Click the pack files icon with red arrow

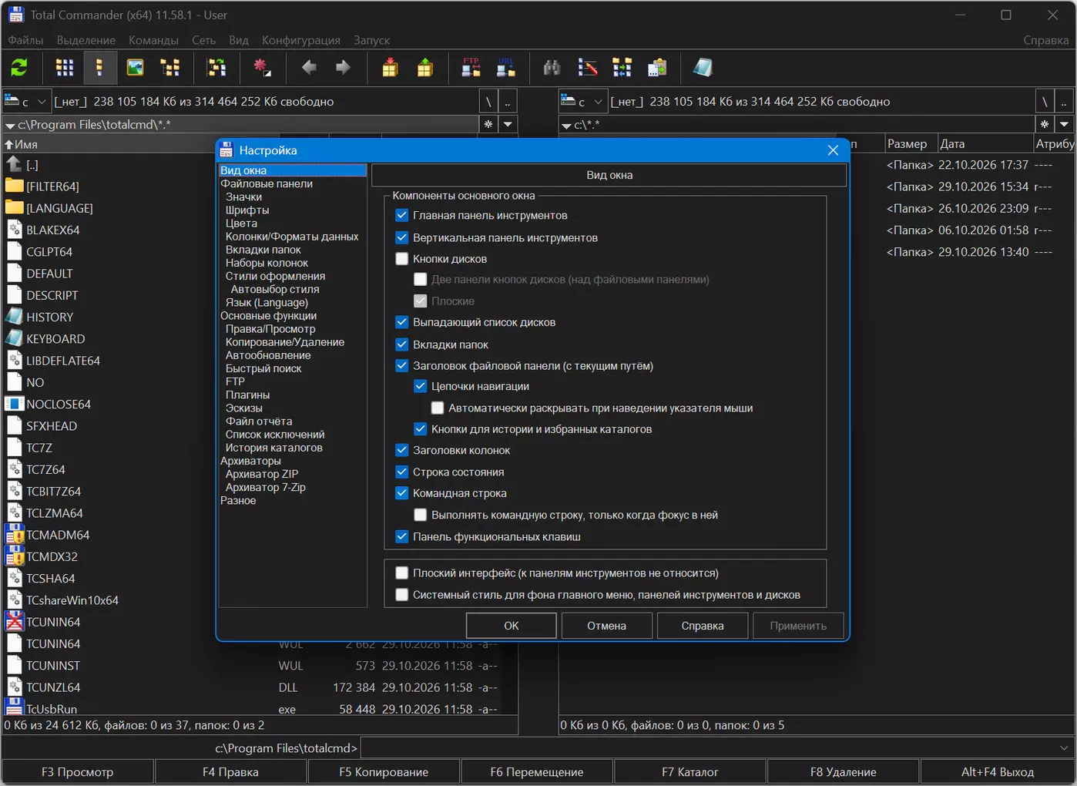click(391, 68)
